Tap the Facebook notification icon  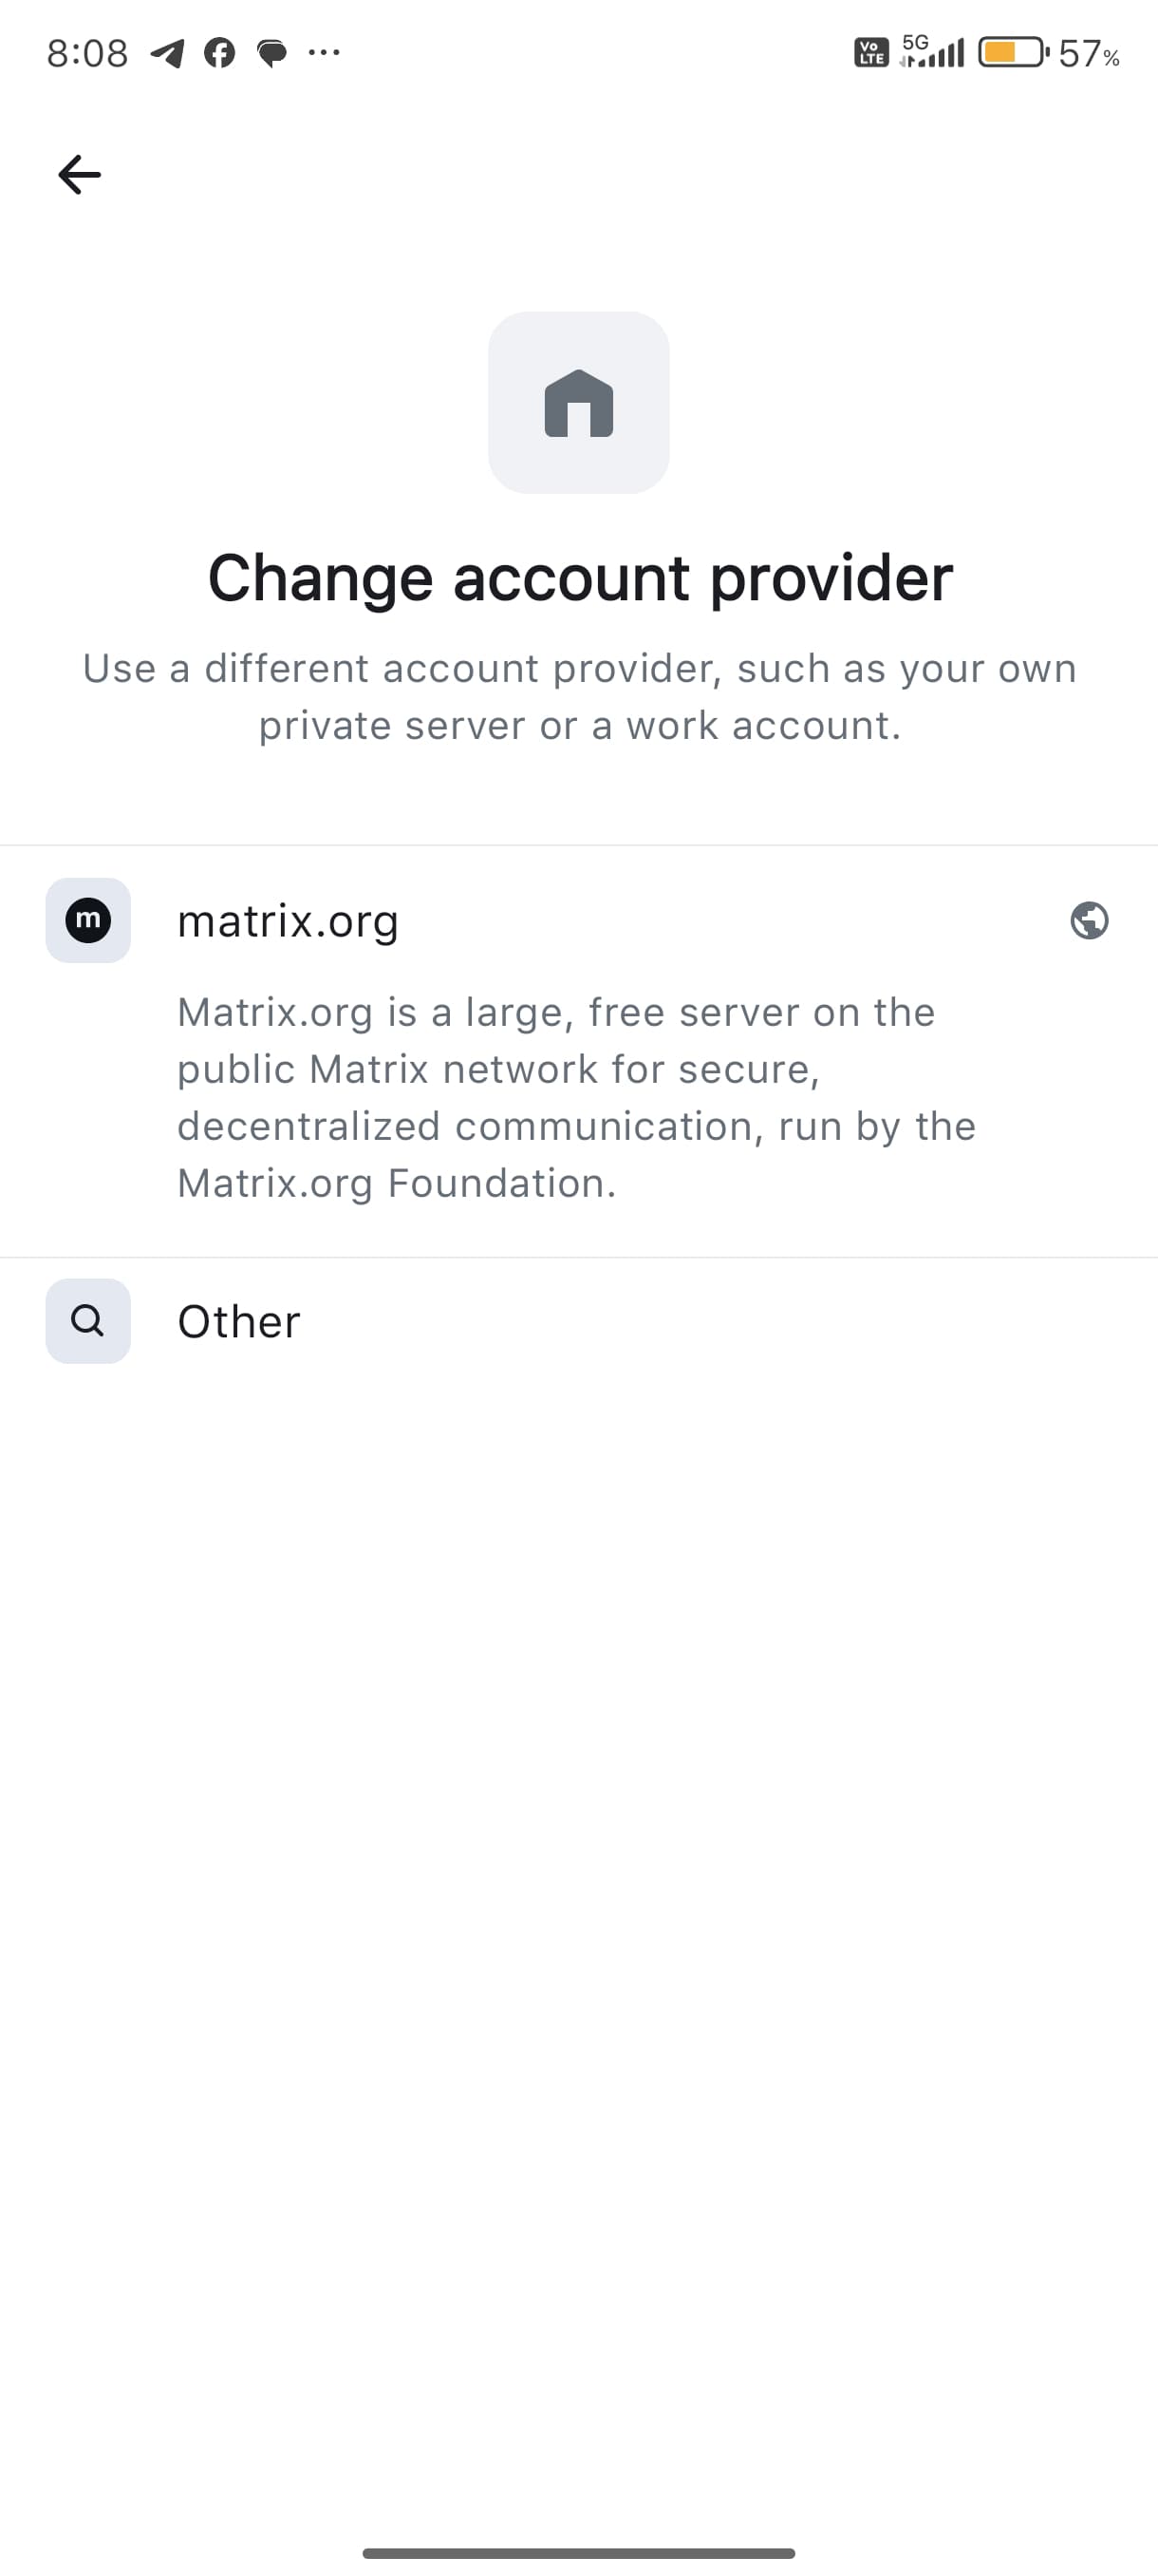point(220,53)
